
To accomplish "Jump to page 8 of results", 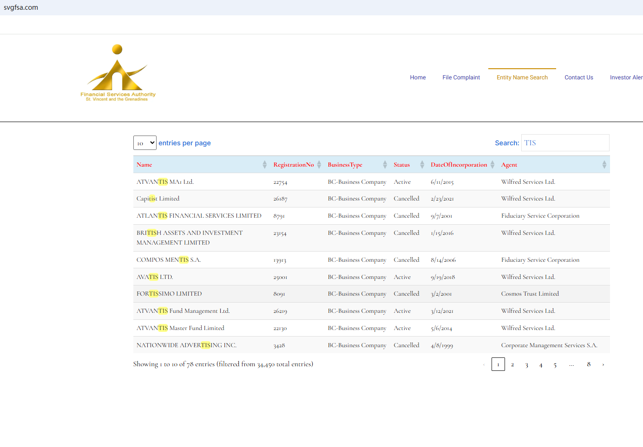I will pos(589,365).
